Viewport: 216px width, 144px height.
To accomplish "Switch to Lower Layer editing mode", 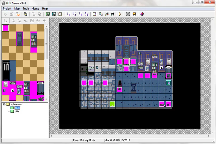I will [48, 14].
